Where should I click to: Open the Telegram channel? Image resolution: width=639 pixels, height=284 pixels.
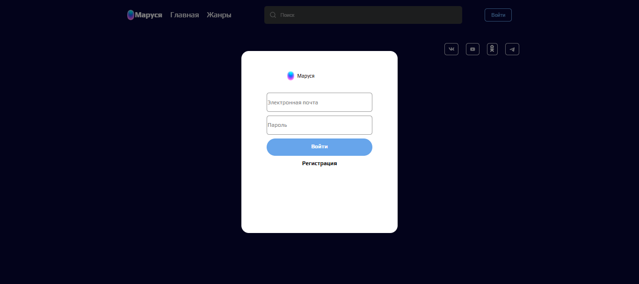[x=512, y=49]
